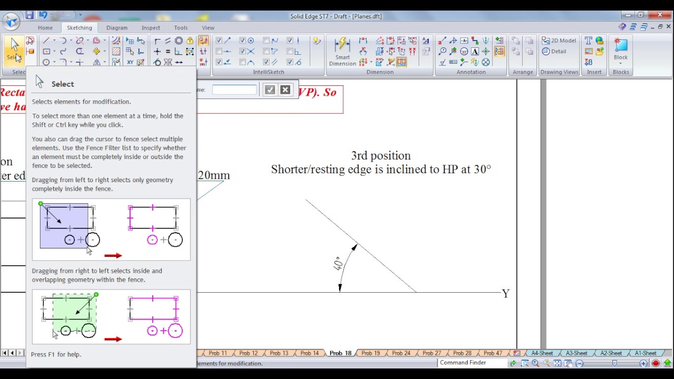Open the Prob 19 sheet tab

coord(371,353)
